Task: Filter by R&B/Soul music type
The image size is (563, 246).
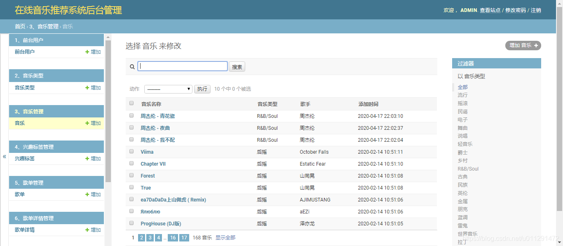Action: (x=468, y=169)
